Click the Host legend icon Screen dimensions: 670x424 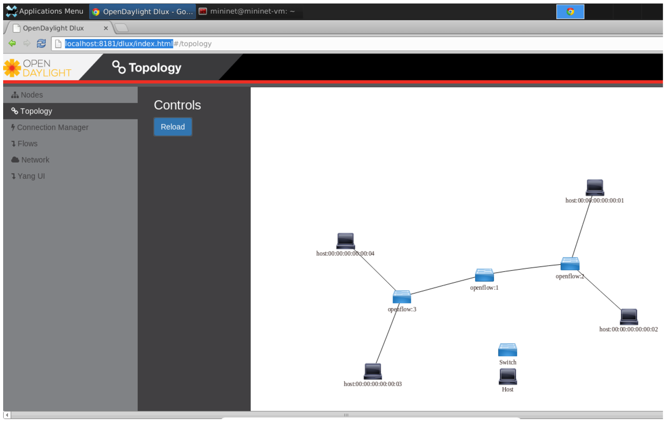[508, 377]
